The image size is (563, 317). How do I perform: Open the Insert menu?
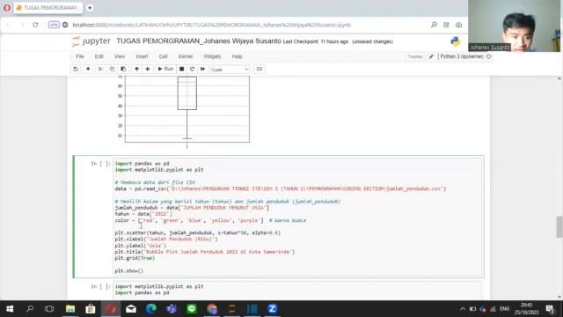(x=142, y=56)
